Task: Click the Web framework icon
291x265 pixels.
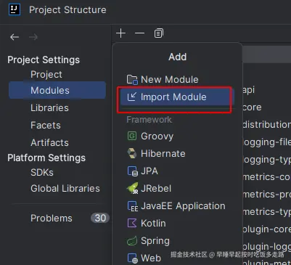Action: 132,258
